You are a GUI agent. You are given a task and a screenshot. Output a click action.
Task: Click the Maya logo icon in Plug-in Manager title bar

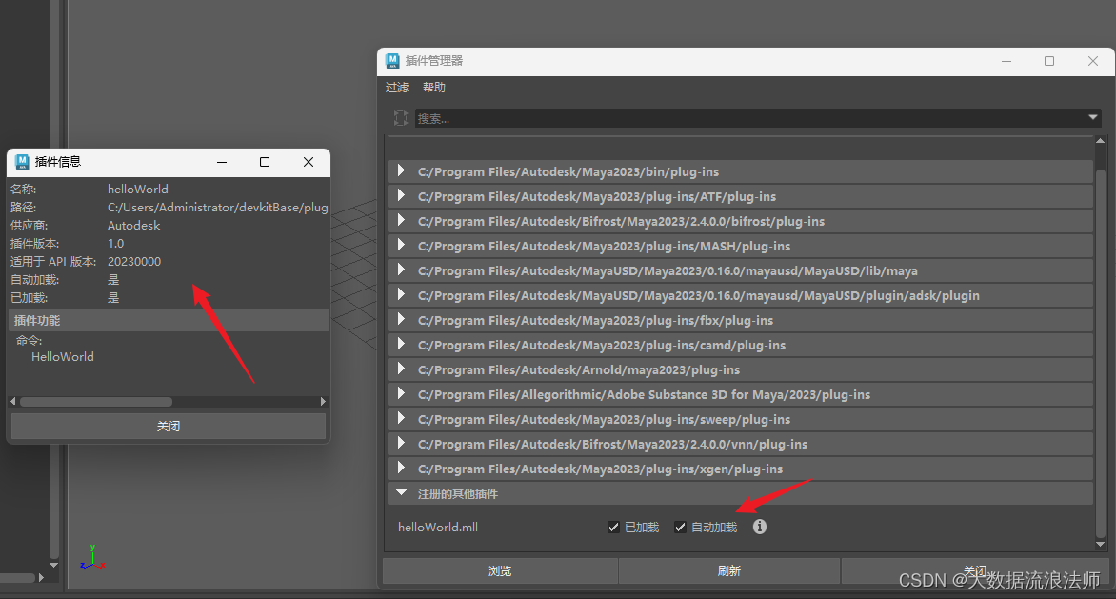(x=393, y=61)
